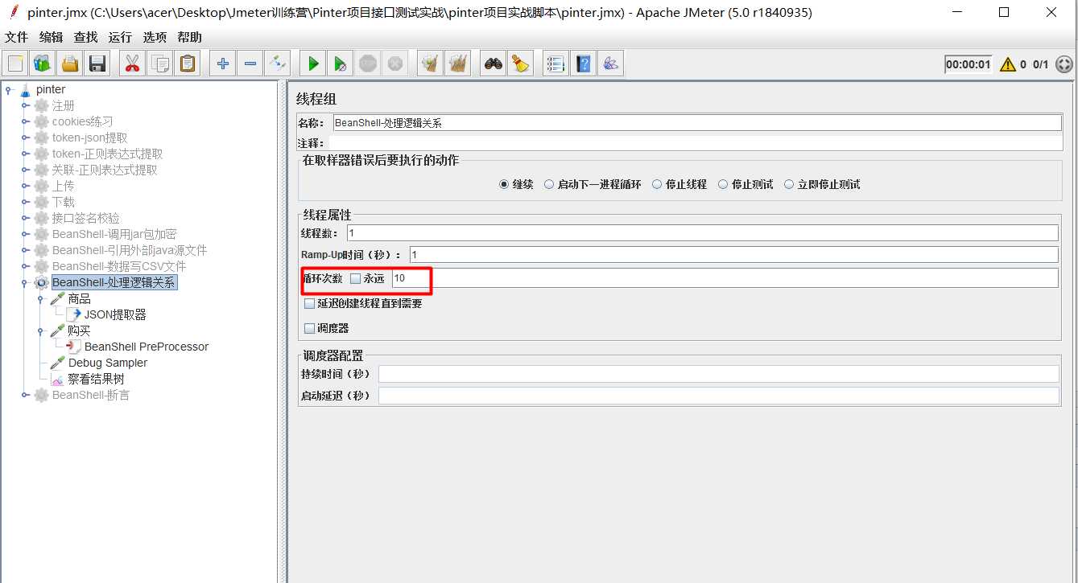Screen dimensions: 1078x583
Task: Expand the 上传 tree node
Action: click(x=25, y=186)
